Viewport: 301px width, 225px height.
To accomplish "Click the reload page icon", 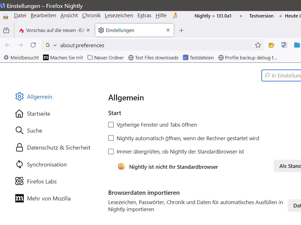I will [x=33, y=45].
